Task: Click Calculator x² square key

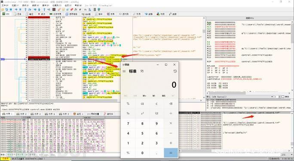Action: (142, 113)
